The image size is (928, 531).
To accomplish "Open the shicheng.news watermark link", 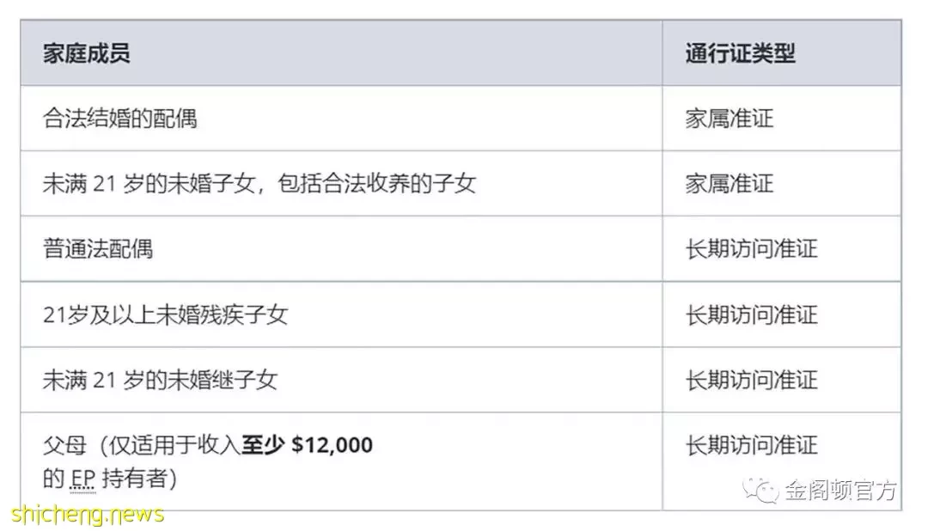I will (88, 513).
